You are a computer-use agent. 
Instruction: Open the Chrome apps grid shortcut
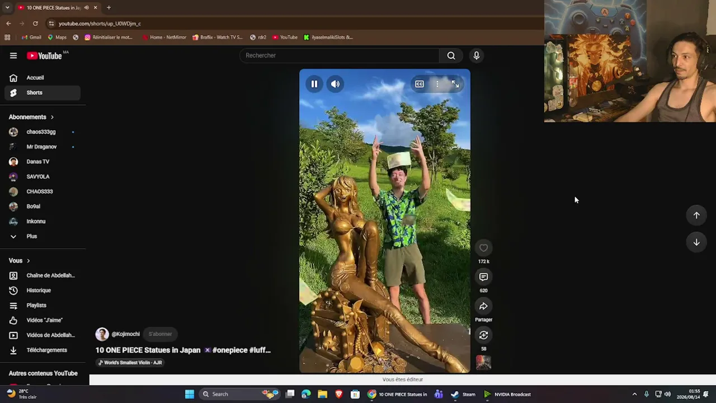pyautogui.click(x=7, y=38)
